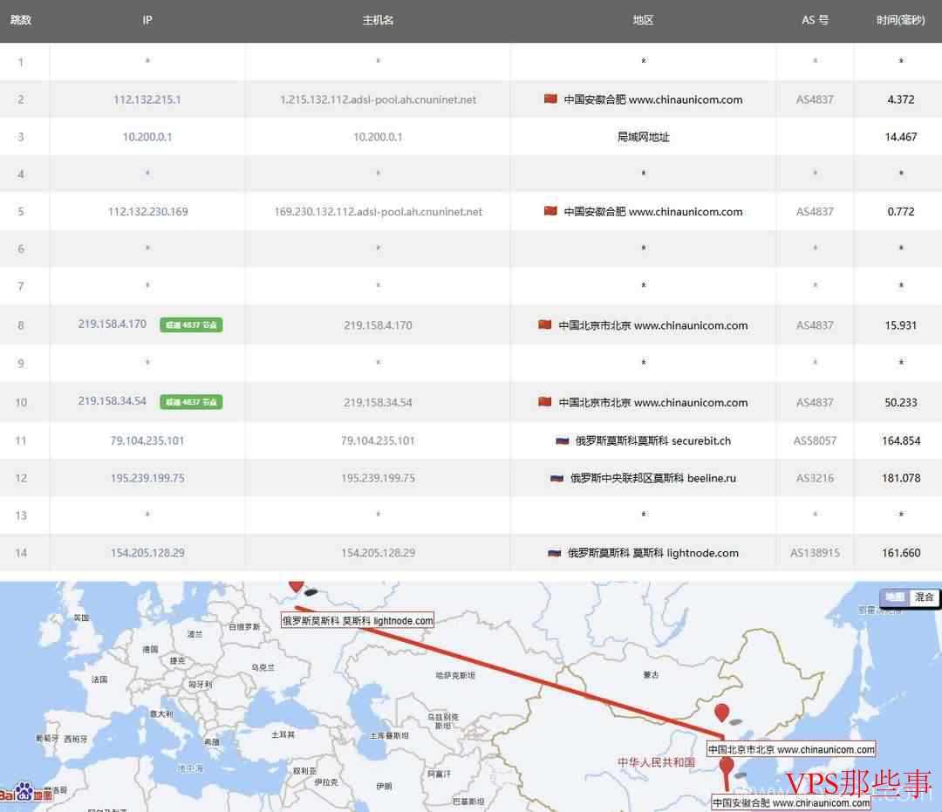The width and height of the screenshot is (942, 812).
Task: Click the Russia flag beside securebit.ch
Action: [x=563, y=440]
